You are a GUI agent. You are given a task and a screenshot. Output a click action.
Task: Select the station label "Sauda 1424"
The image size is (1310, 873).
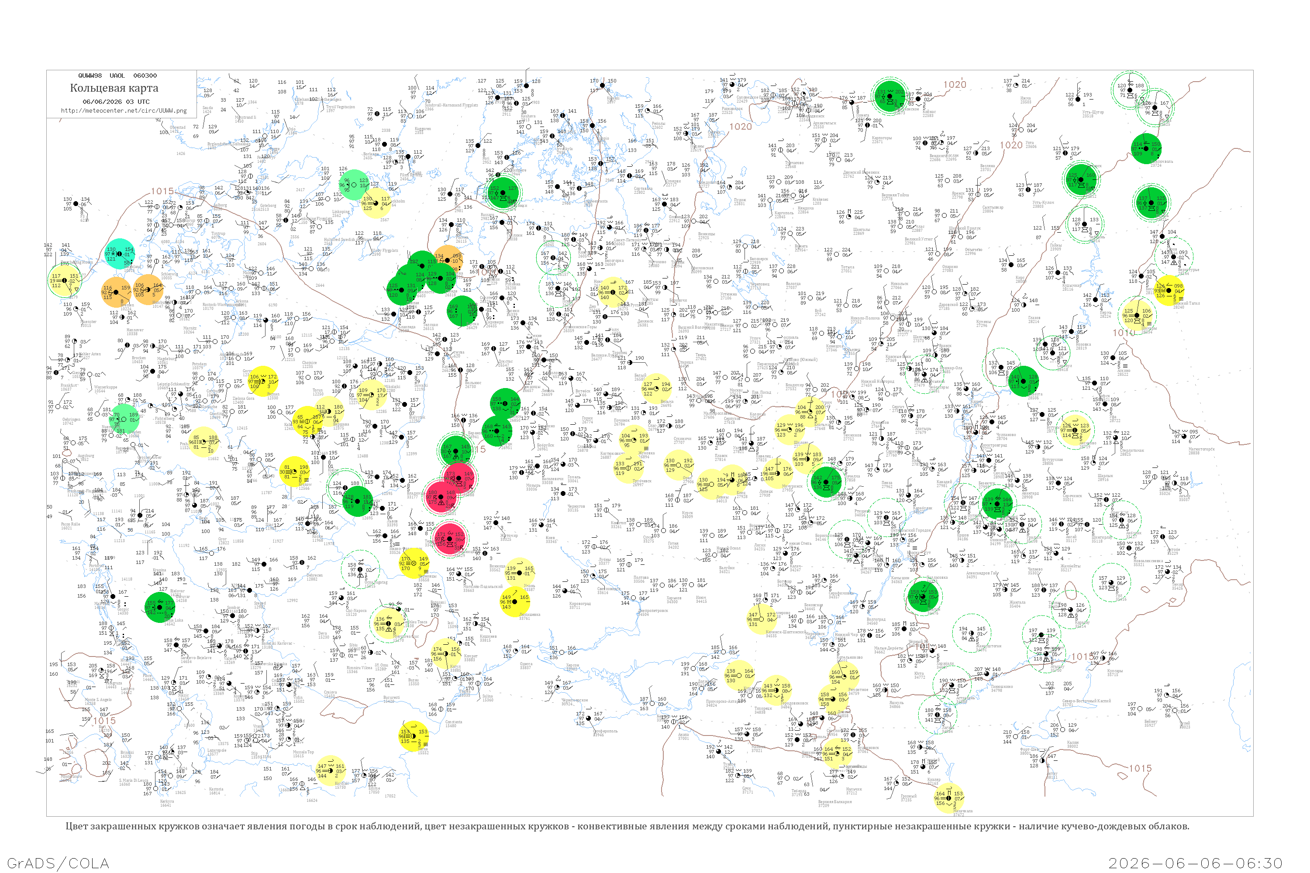(x=207, y=110)
